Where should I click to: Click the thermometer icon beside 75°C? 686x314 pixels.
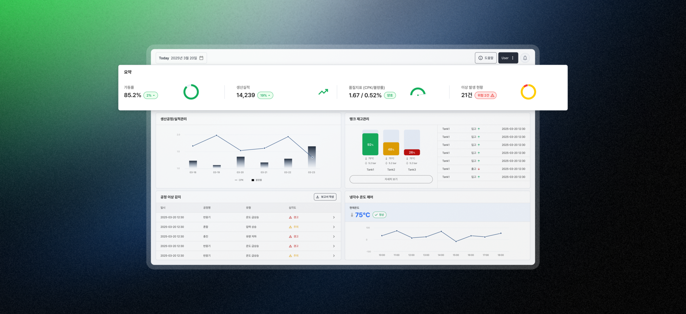(352, 215)
